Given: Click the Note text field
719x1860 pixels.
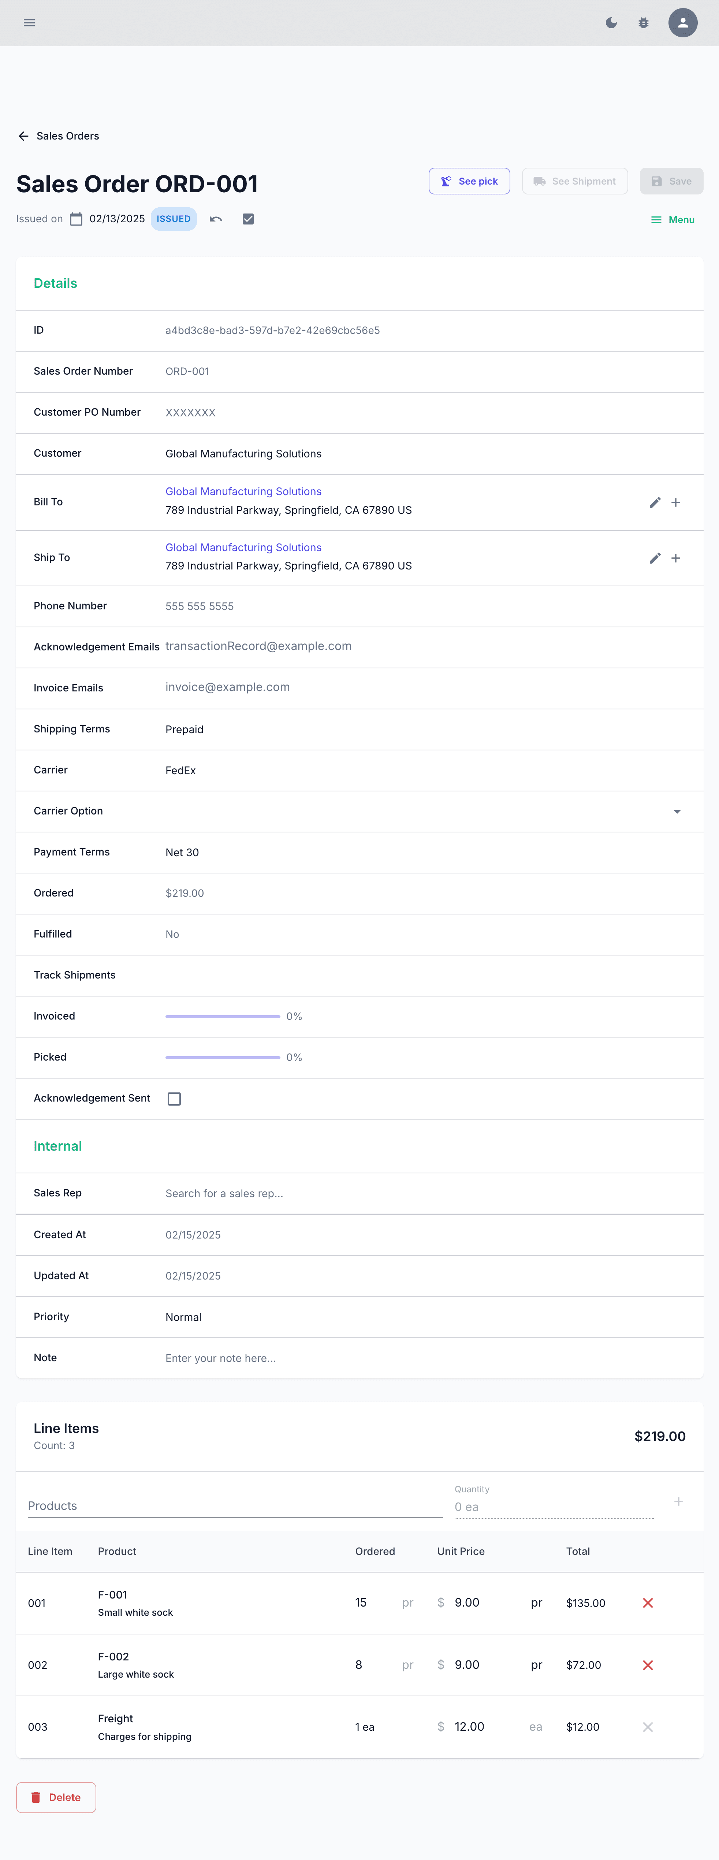Looking at the screenshot, I should click(x=426, y=1358).
